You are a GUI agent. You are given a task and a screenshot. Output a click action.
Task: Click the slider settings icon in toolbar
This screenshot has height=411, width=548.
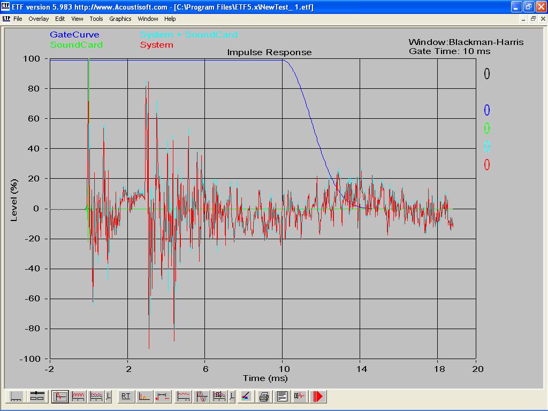pos(37,397)
